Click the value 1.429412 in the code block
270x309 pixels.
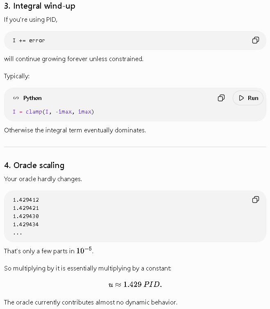pyautogui.click(x=26, y=200)
